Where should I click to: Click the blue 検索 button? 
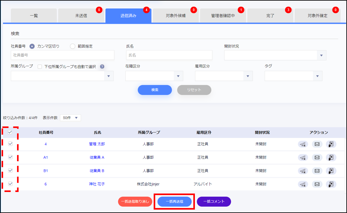pos(155,90)
